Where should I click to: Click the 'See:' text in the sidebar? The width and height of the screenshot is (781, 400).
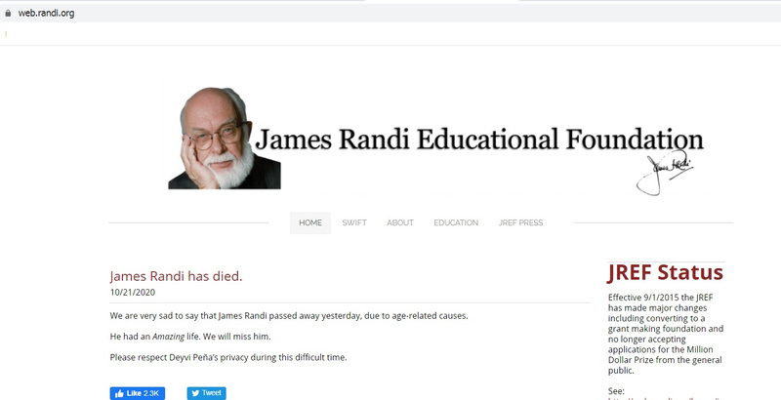click(x=616, y=391)
